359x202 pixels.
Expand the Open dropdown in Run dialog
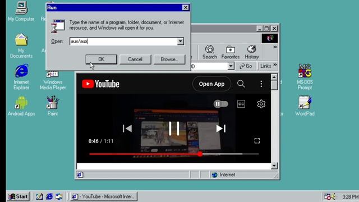coord(181,42)
